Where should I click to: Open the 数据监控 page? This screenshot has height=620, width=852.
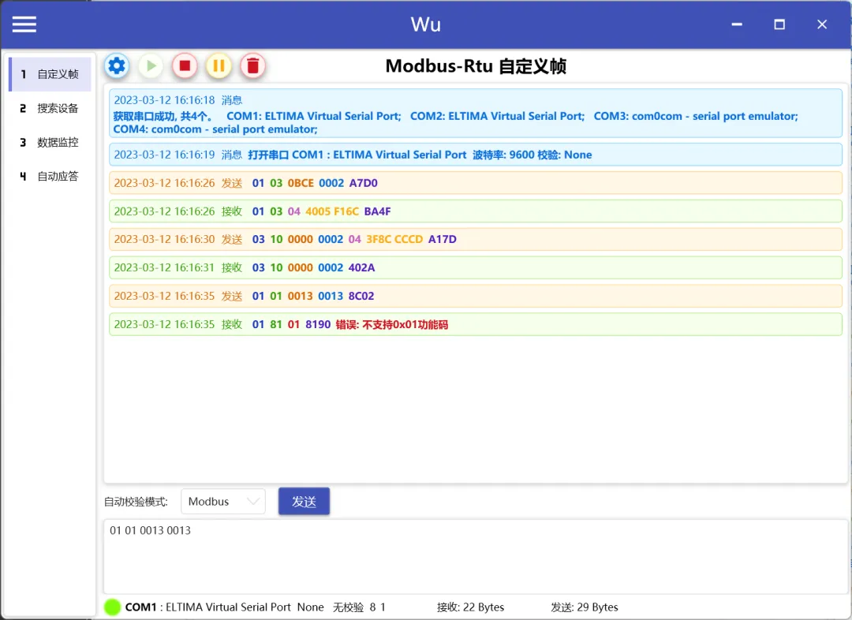coord(50,142)
